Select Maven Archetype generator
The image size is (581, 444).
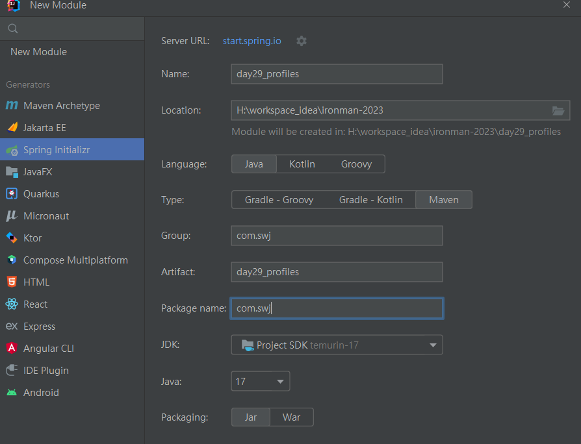coord(72,105)
